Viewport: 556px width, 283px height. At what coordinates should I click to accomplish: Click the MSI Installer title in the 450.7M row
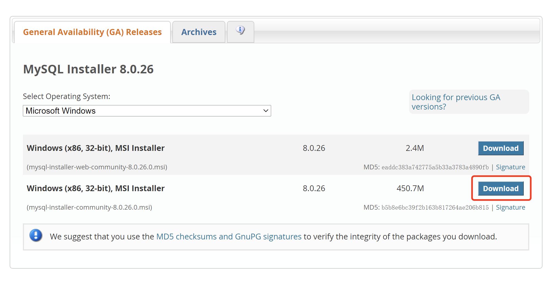point(95,188)
